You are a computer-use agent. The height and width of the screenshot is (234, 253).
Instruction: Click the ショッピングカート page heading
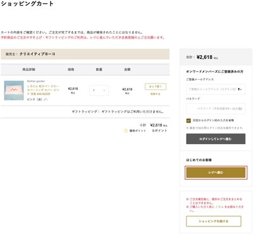(27, 4)
